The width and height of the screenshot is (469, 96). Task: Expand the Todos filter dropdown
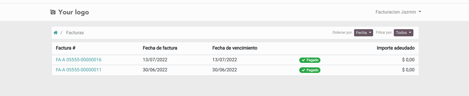(403, 33)
